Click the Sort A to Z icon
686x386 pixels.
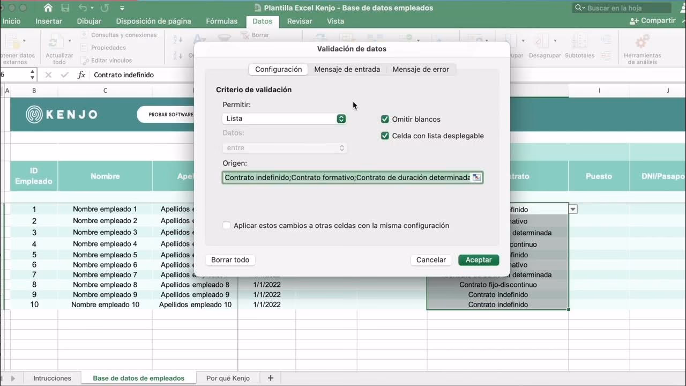[x=178, y=40]
